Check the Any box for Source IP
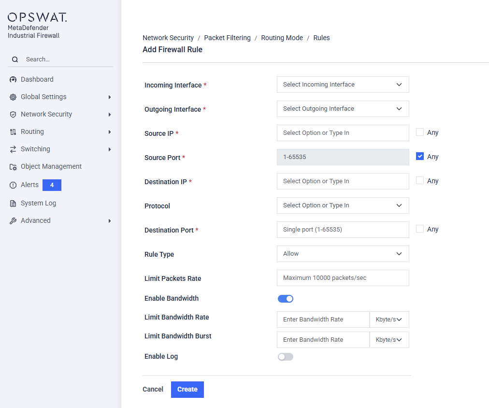This screenshot has height=408, width=489. coord(420,132)
